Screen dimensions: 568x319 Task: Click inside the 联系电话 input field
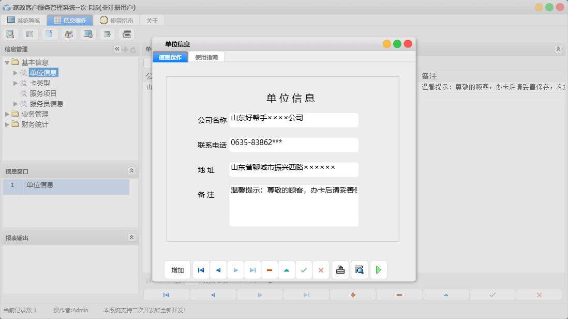coord(293,145)
